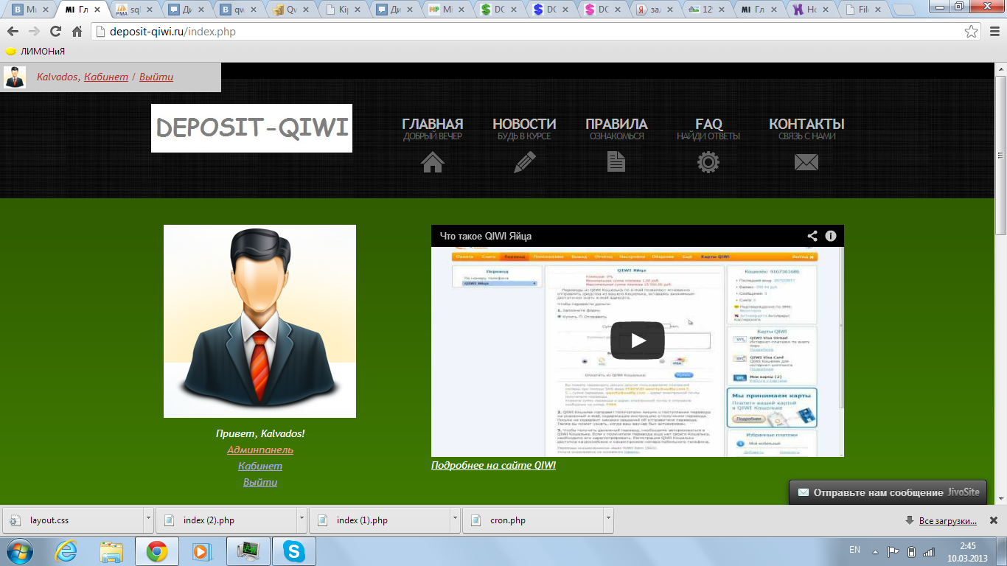
Task: Open the downloaded index (2).php file
Action: tap(226, 520)
